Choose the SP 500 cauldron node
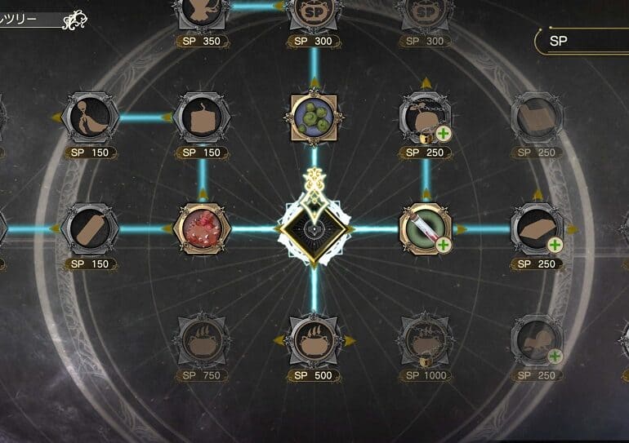 (x=314, y=340)
